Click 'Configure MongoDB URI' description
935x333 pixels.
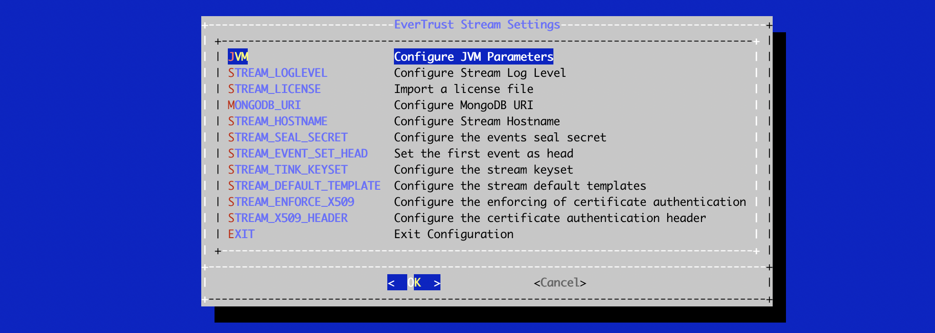[x=464, y=105]
